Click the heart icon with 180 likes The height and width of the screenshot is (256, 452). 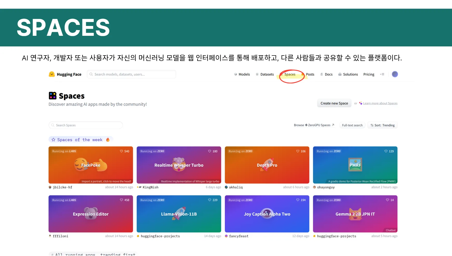[x=210, y=151]
